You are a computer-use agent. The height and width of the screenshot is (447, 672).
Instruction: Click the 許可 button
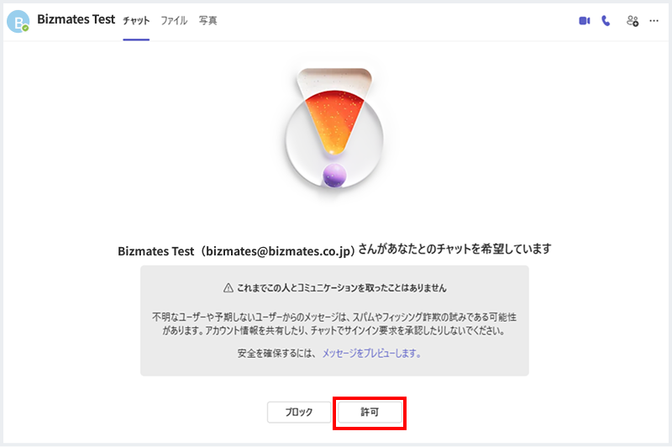point(370,412)
